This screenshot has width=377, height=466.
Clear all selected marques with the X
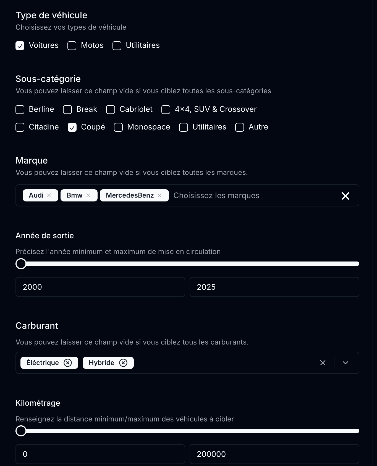(x=345, y=196)
